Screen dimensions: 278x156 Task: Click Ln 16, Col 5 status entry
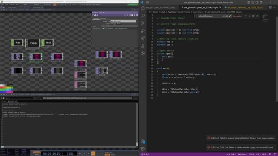pyautogui.click(x=231, y=154)
